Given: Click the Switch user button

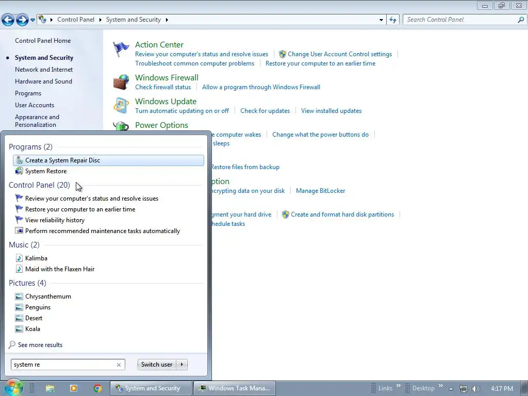Looking at the screenshot, I should click(157, 365).
